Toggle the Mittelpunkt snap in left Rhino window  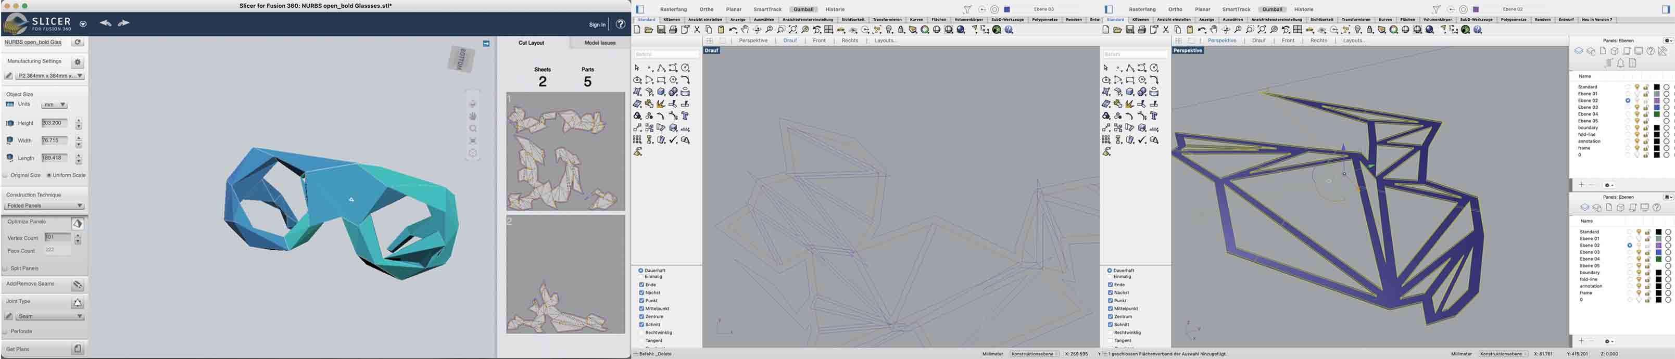click(641, 309)
